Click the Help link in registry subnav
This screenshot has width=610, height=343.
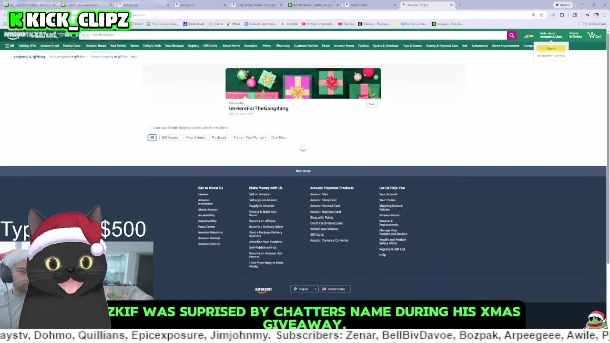tap(134, 57)
